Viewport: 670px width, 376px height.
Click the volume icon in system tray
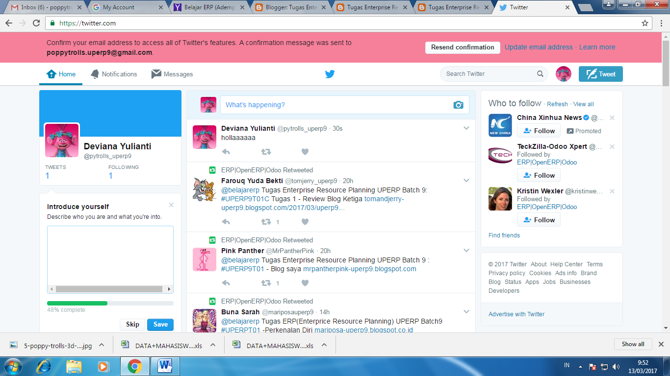[615, 366]
